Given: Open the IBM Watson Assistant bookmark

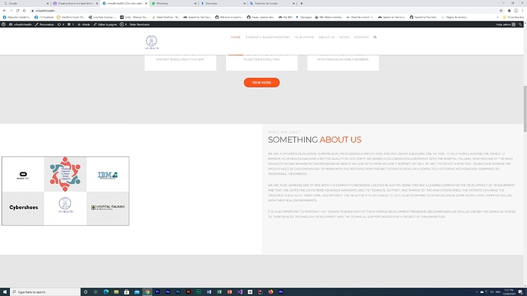Looking at the screenshot, I should 328,17.
